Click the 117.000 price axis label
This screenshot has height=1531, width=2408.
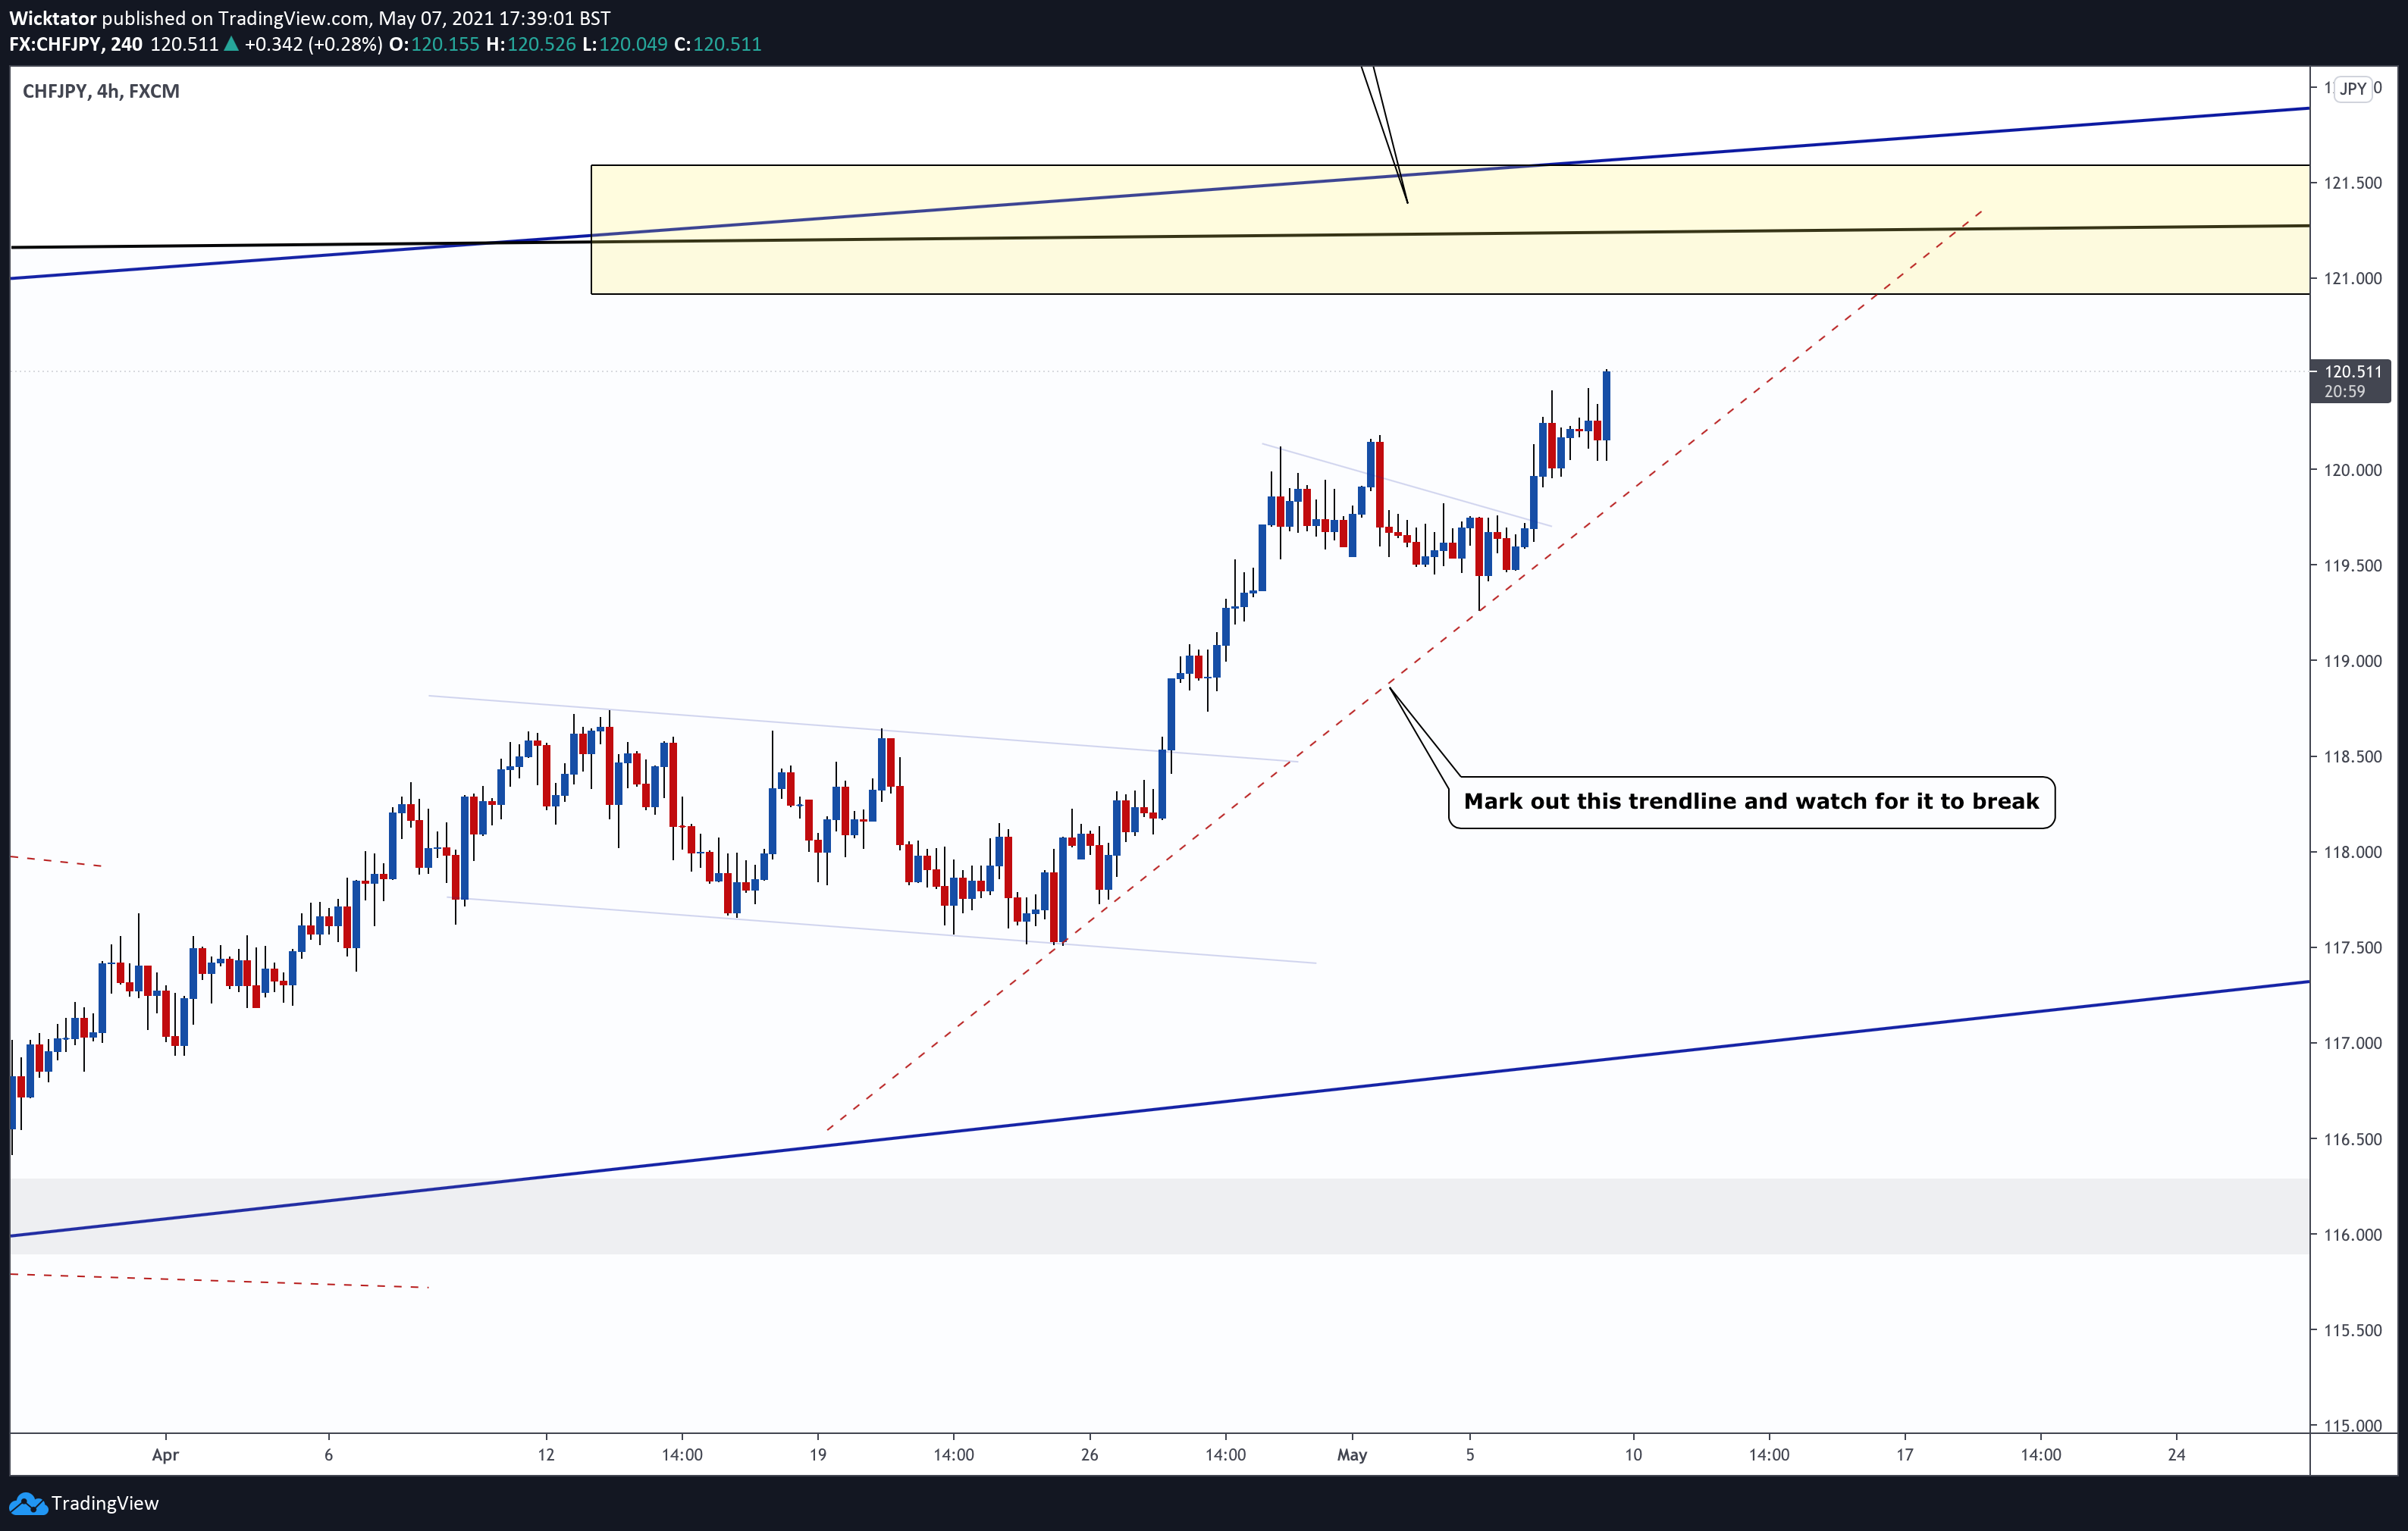click(2352, 1044)
